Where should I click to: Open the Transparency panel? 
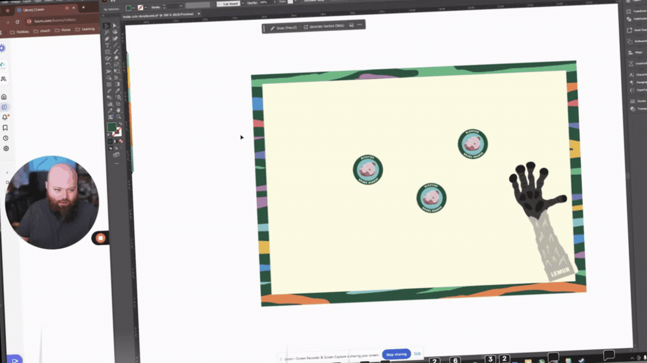point(638,109)
